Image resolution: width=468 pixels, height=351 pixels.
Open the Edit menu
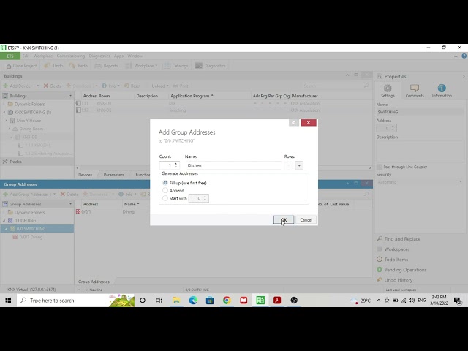coord(26,56)
